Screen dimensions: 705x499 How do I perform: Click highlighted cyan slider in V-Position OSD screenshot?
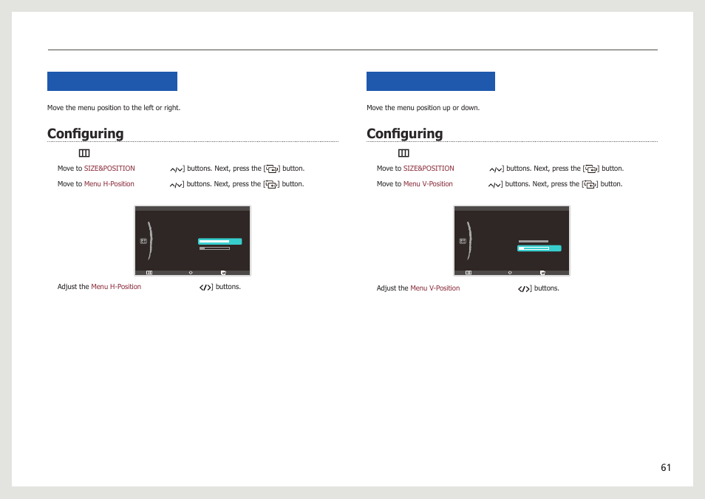pyautogui.click(x=539, y=248)
